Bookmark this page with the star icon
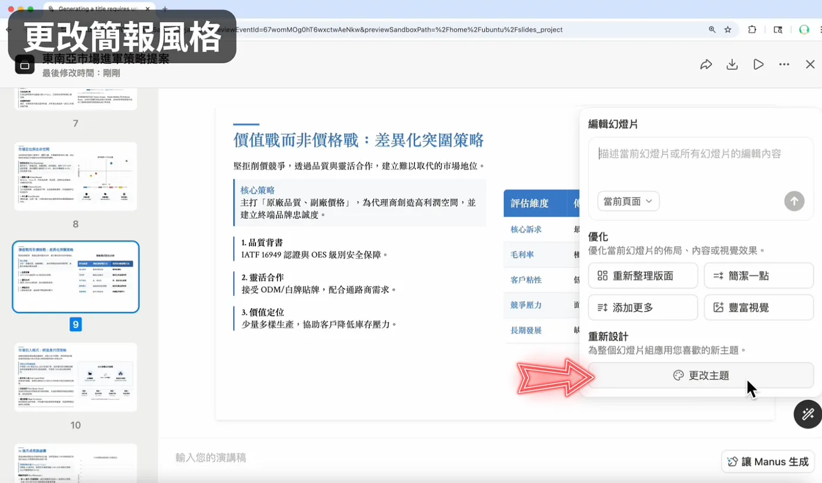 click(x=728, y=29)
